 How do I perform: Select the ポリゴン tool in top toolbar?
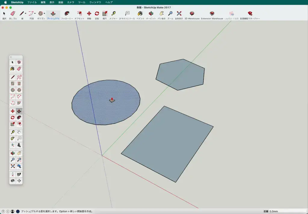[41, 14]
